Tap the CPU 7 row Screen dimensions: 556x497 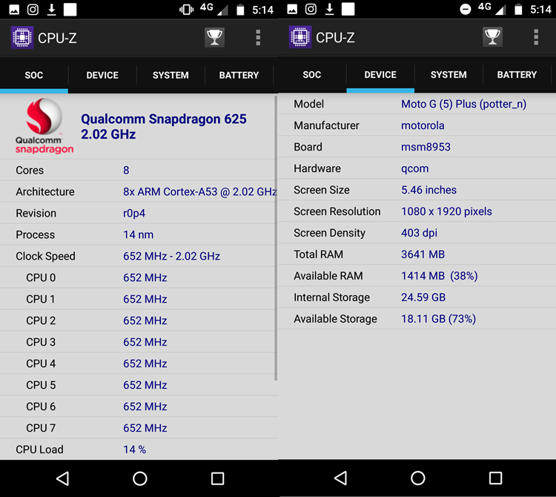click(139, 428)
